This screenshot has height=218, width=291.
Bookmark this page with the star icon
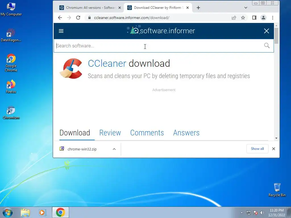(243, 18)
